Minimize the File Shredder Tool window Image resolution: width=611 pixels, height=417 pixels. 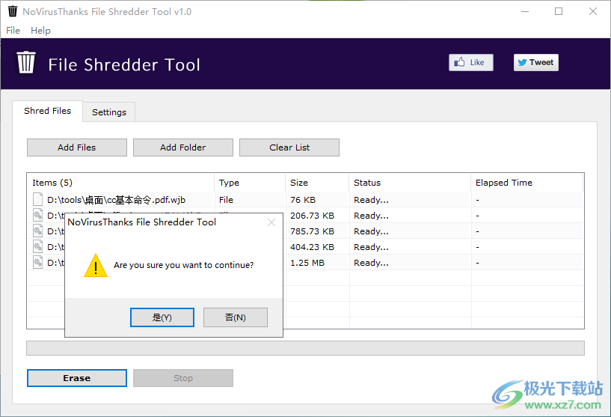point(525,11)
